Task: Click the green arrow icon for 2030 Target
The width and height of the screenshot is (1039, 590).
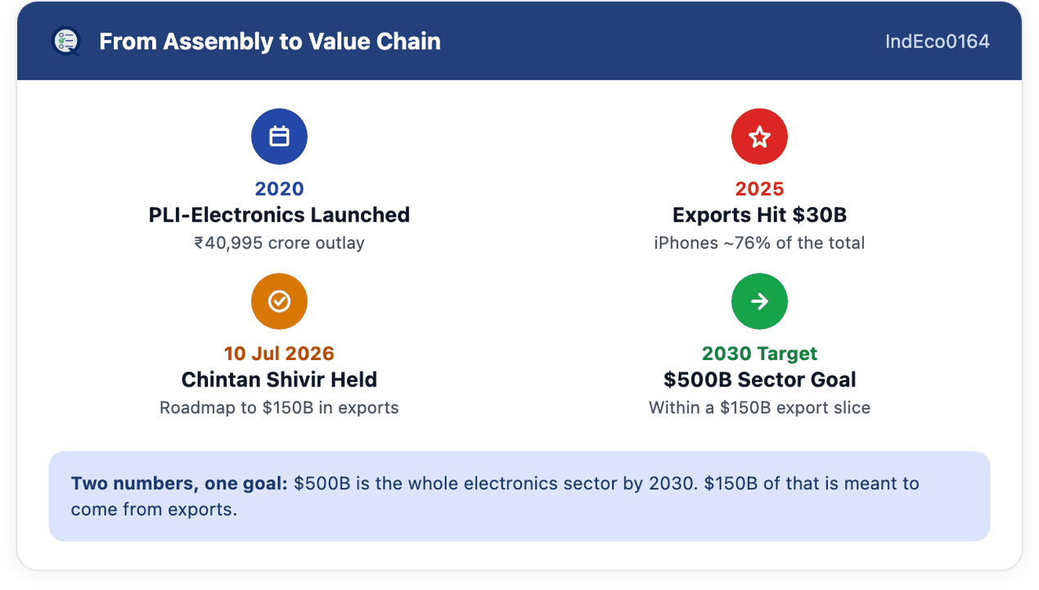Action: [759, 301]
